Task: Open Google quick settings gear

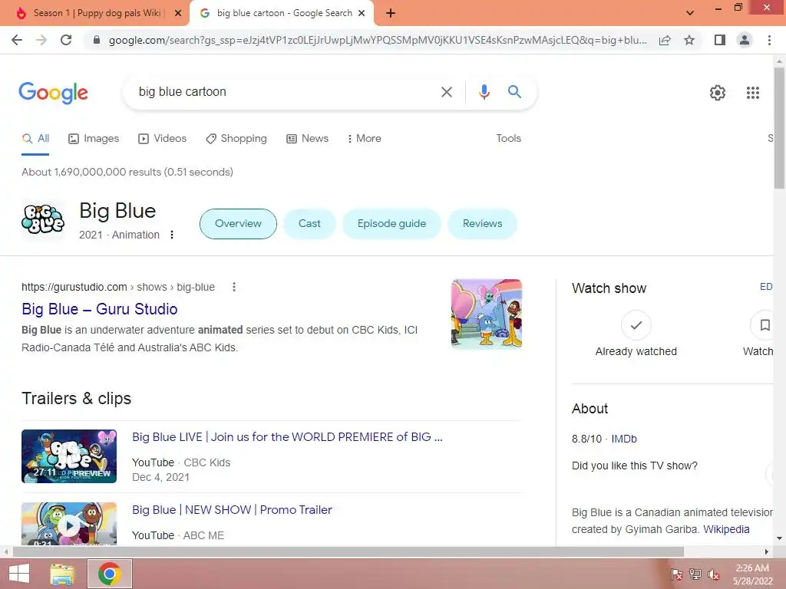Action: coord(718,93)
